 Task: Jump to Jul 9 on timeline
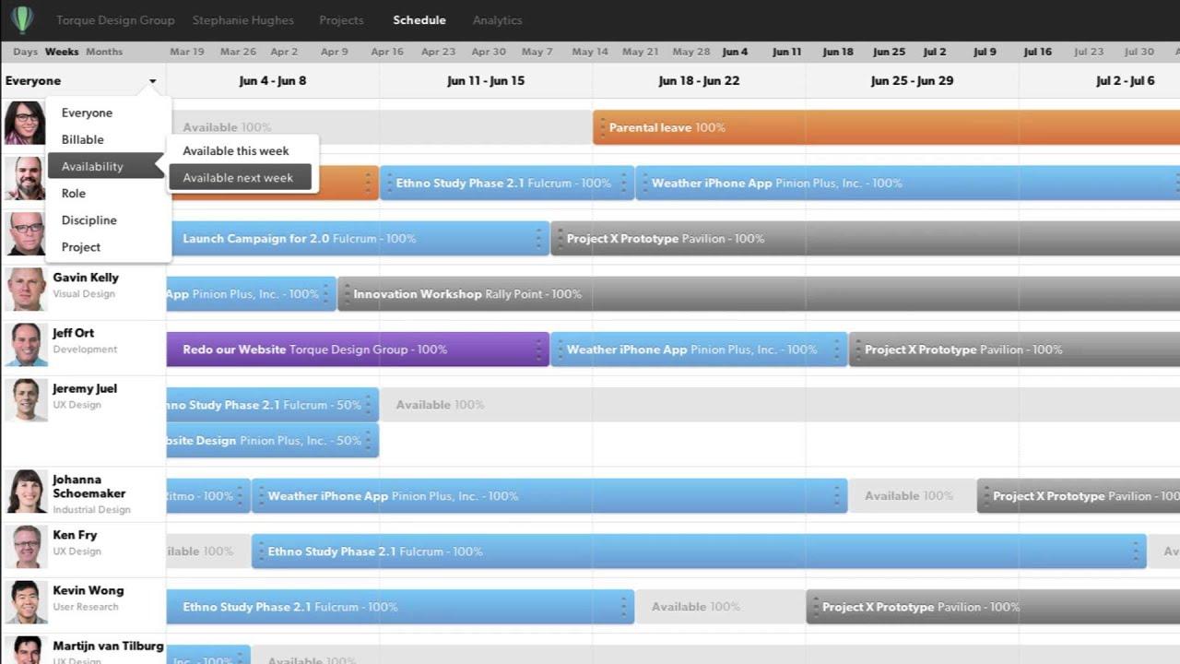pos(985,52)
